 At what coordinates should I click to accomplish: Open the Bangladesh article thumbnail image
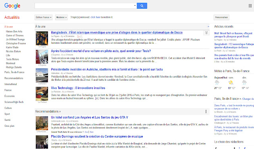(42, 38)
